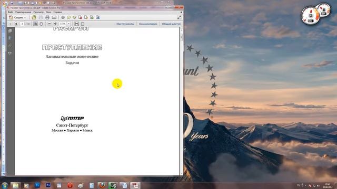Image resolution: width=337 pixels, height=189 pixels.
Task: Open Photoshop from the taskbar
Action: (48, 185)
